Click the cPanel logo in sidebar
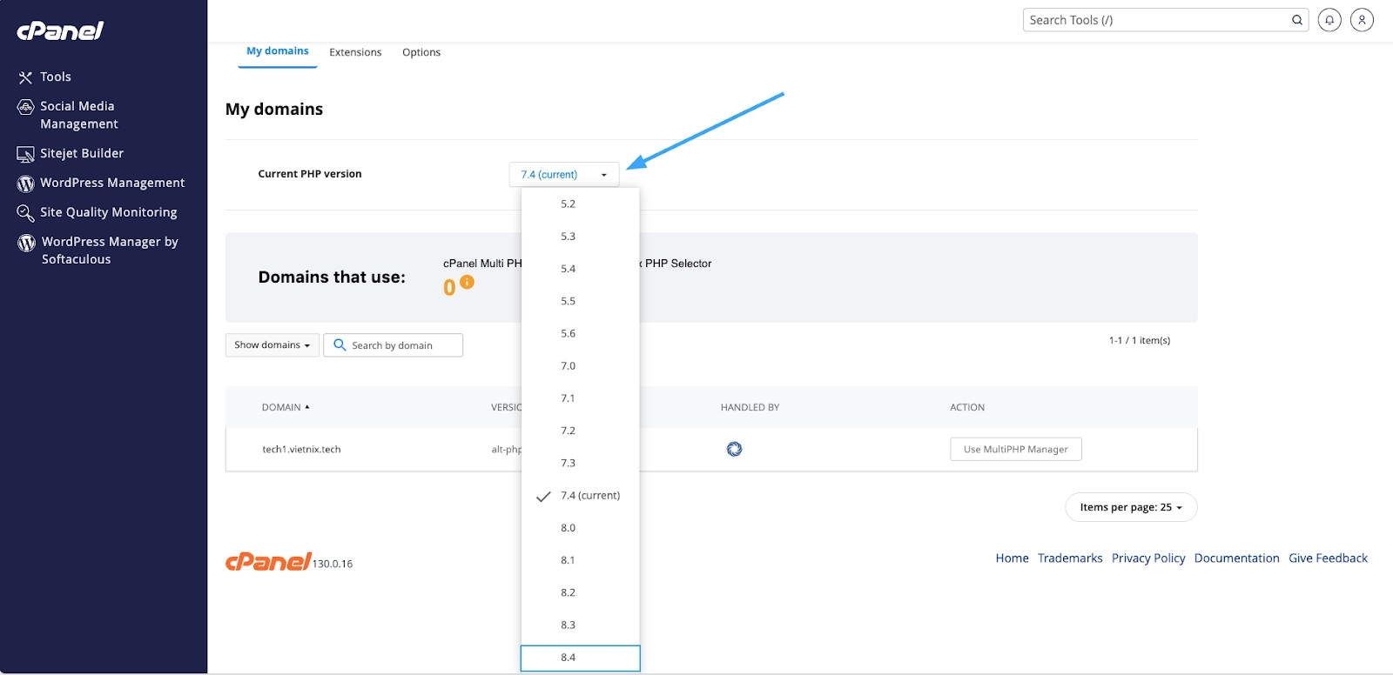This screenshot has width=1393, height=675. [x=60, y=31]
